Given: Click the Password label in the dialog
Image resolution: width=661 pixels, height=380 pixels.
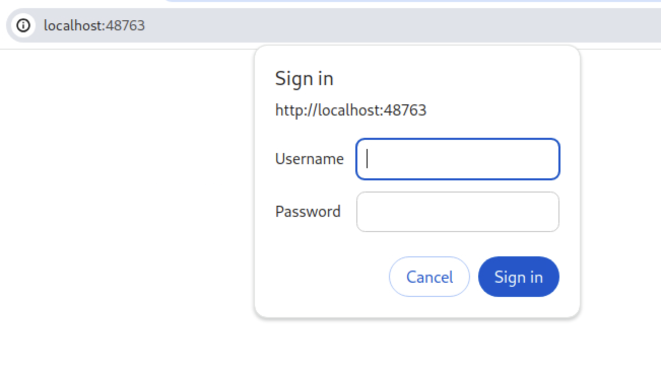Looking at the screenshot, I should (308, 211).
